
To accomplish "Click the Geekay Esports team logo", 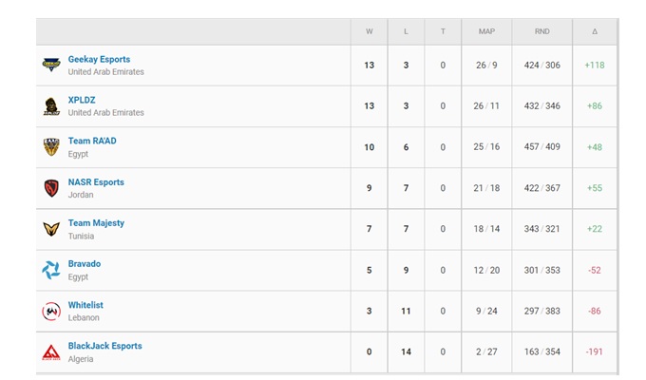I will pyautogui.click(x=51, y=65).
